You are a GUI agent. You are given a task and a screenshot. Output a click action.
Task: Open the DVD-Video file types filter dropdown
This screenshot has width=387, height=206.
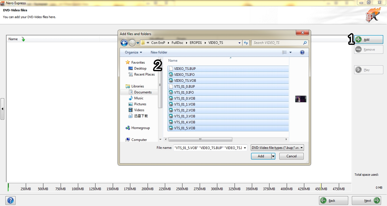pyautogui.click(x=277, y=148)
